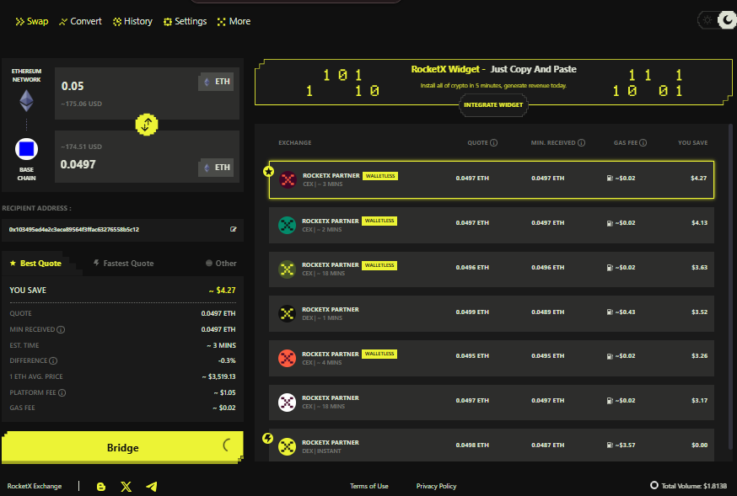Click Walletless tag in $3.26 row
This screenshot has height=496, width=737.
[x=379, y=354]
